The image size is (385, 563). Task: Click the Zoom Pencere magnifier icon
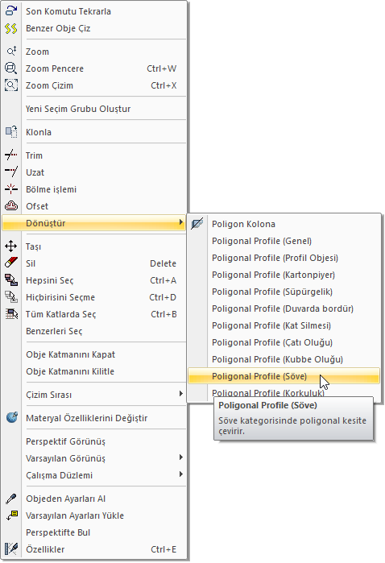point(11,68)
